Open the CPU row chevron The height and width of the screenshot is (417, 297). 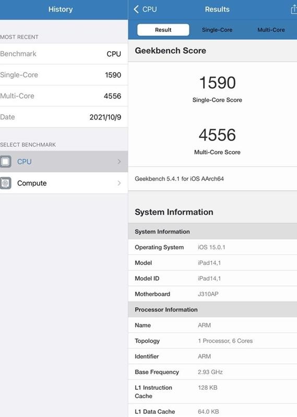tap(119, 161)
